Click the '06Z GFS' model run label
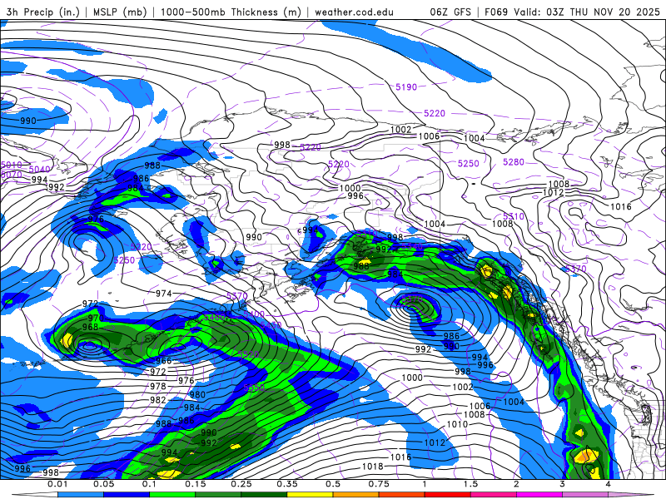Image resolution: width=666 pixels, height=499 pixels. (x=450, y=12)
